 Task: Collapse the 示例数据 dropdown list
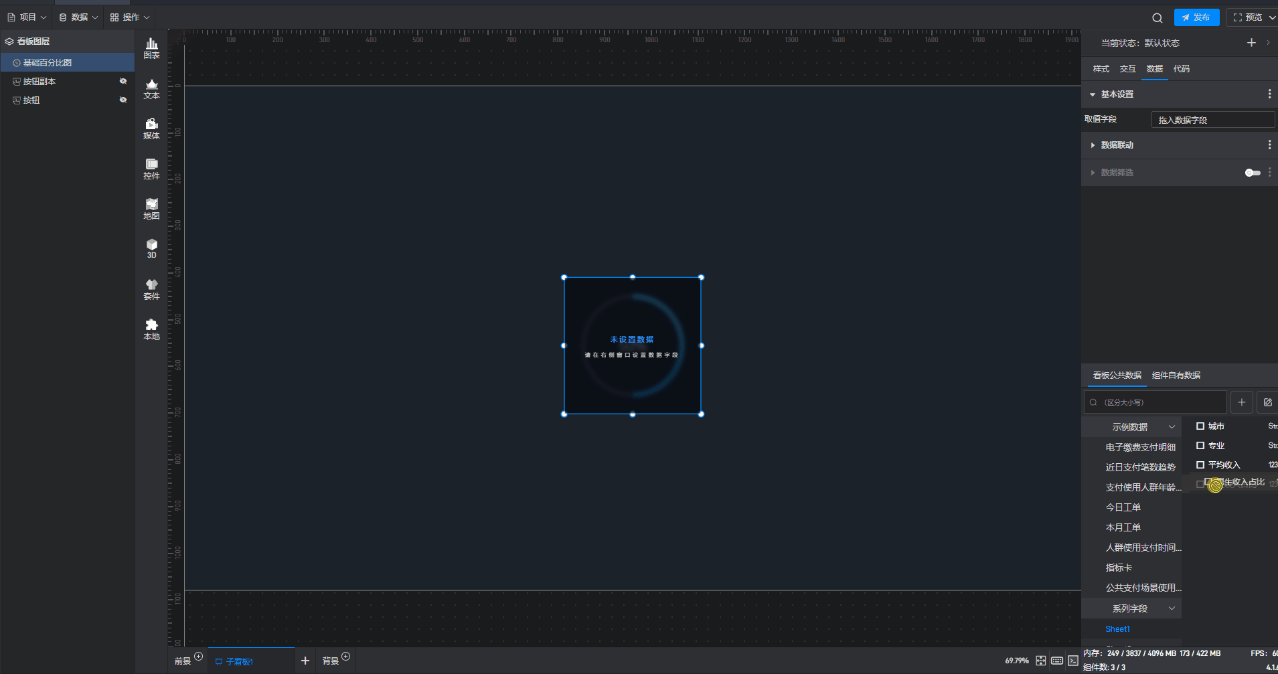click(x=1172, y=427)
